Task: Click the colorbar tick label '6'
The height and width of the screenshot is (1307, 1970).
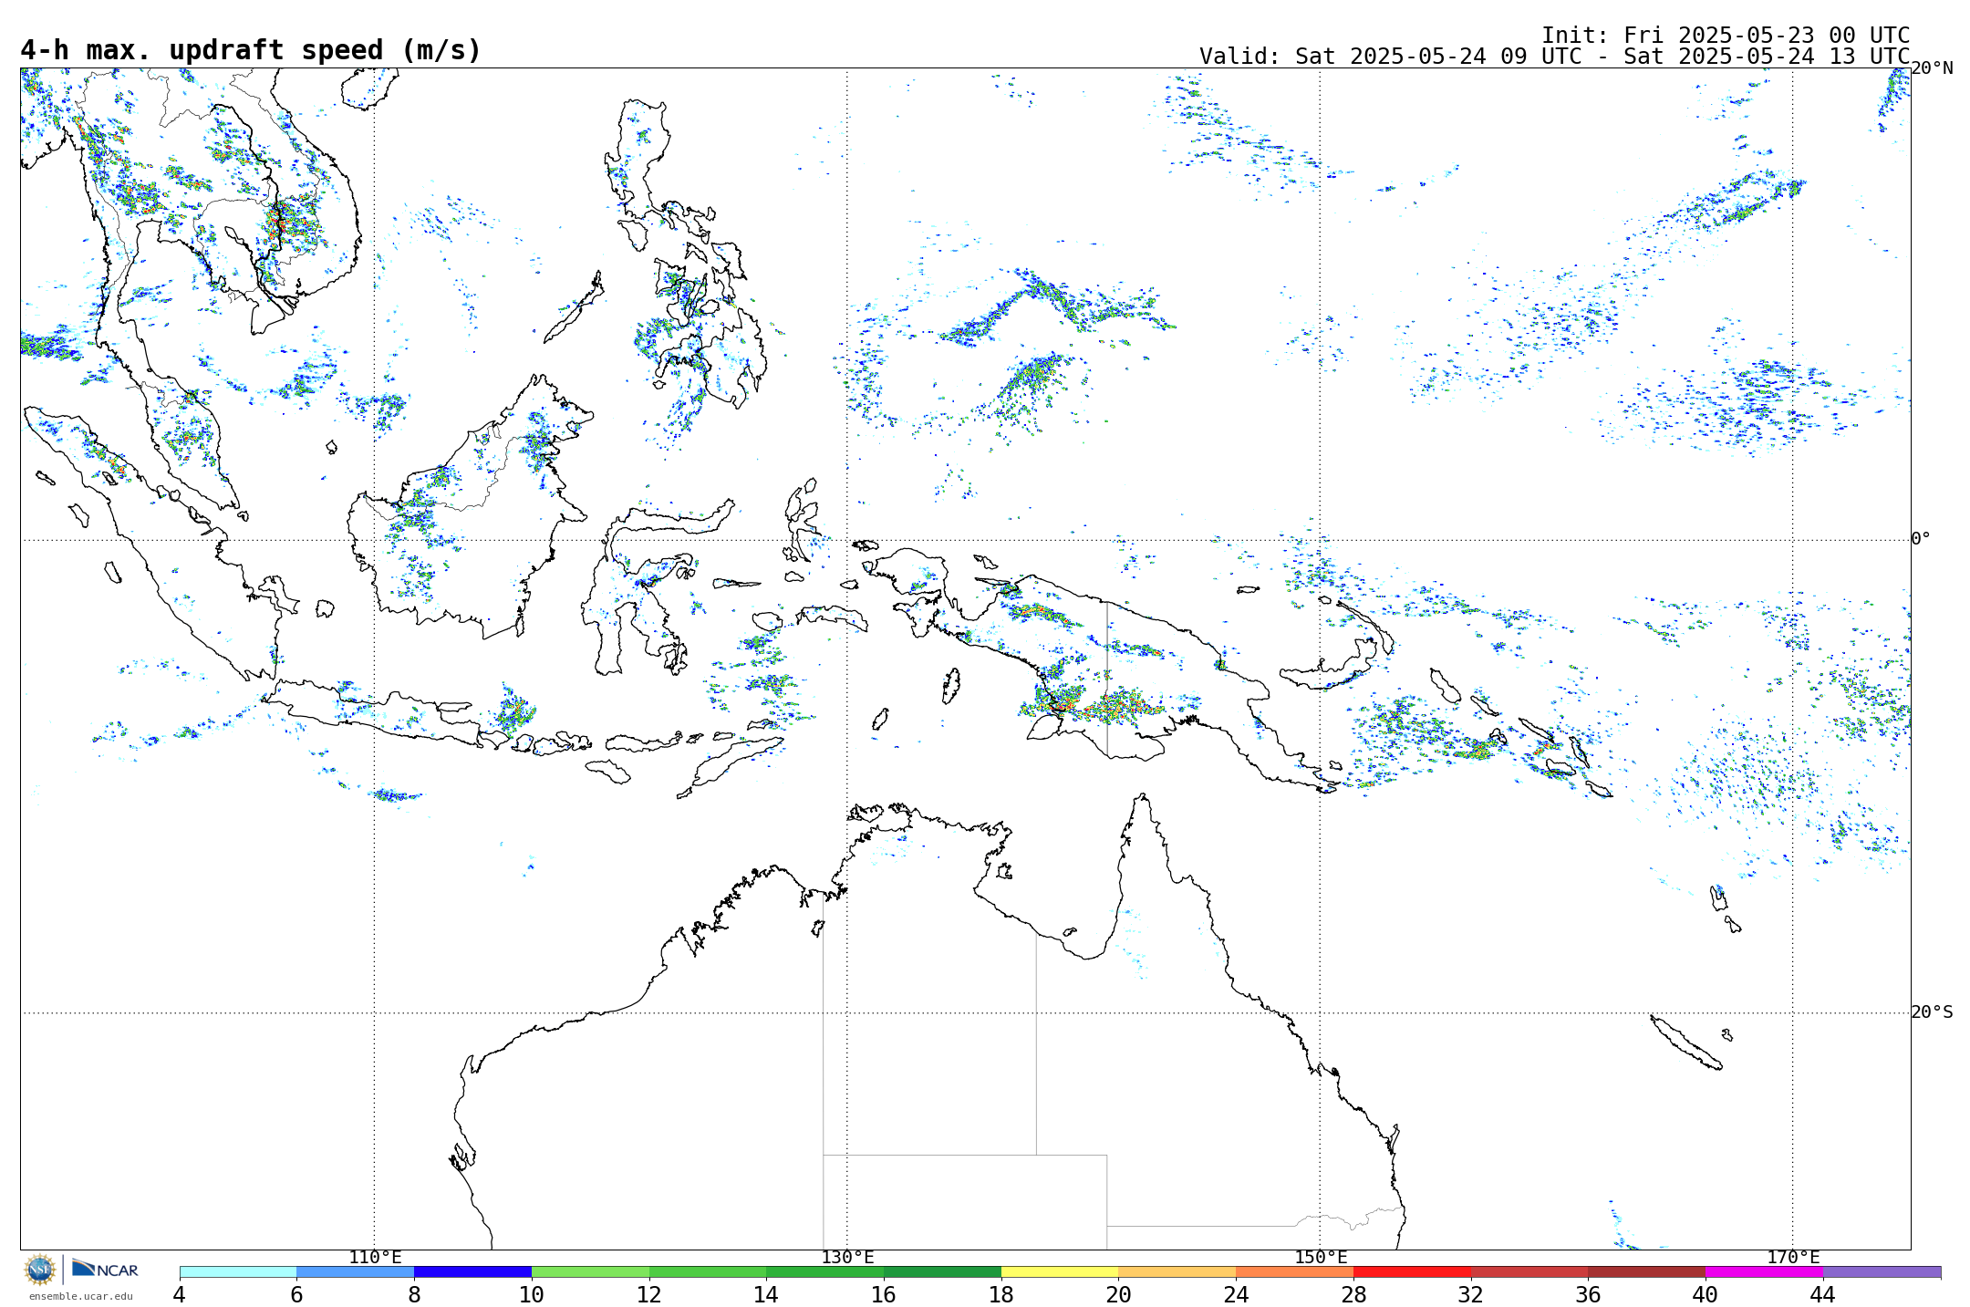Action: [296, 1294]
